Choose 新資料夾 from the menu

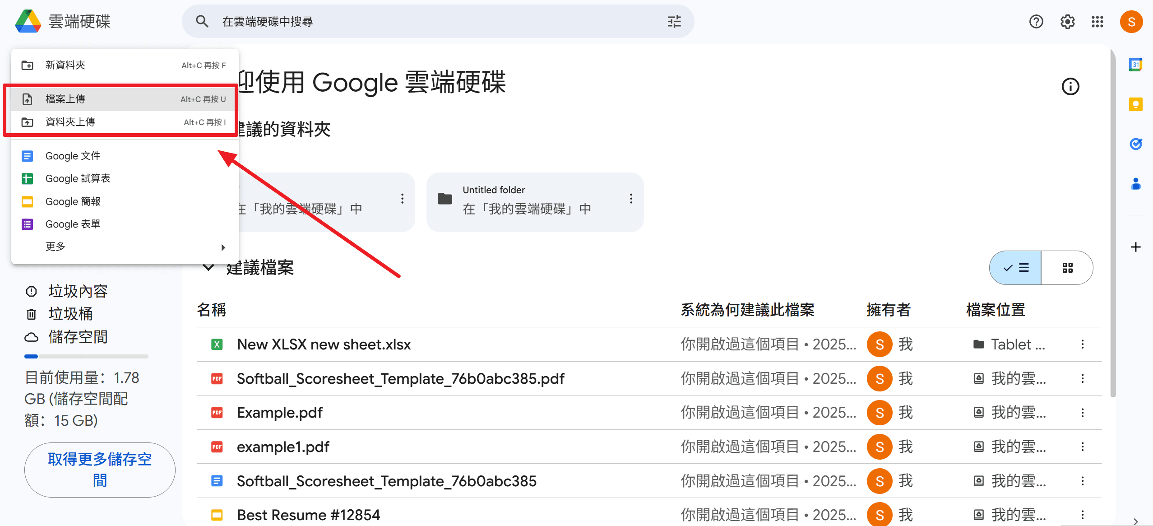click(x=125, y=65)
